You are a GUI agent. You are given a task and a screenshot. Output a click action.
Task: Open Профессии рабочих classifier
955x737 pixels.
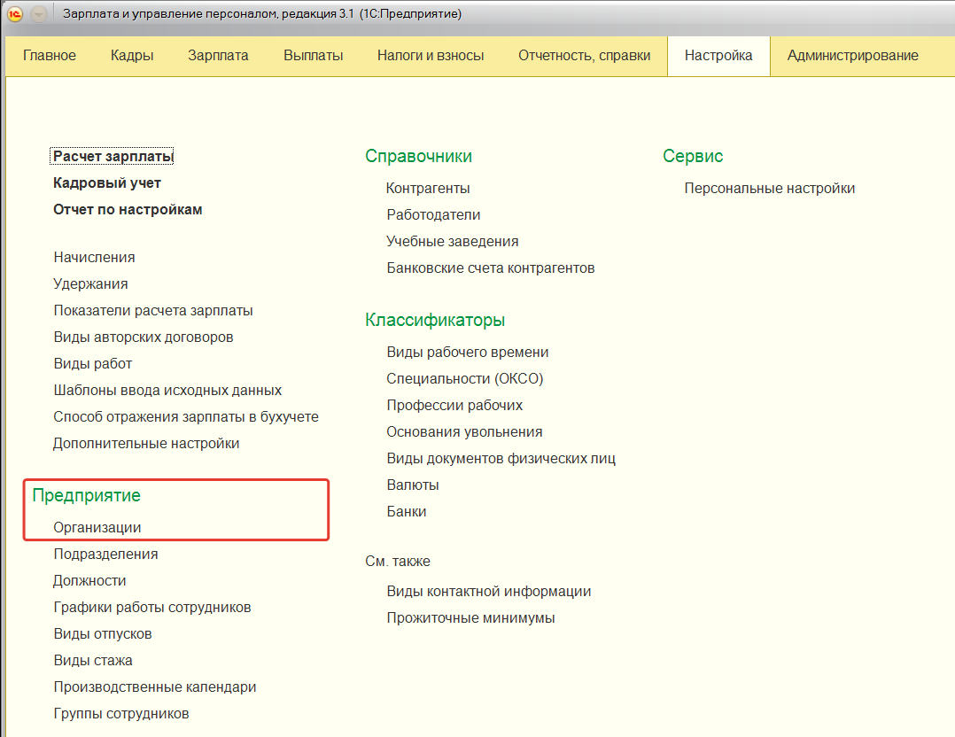pos(455,405)
